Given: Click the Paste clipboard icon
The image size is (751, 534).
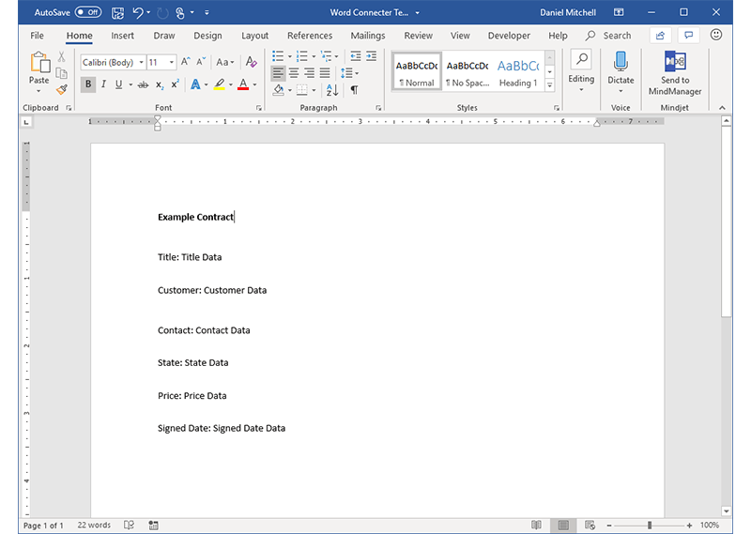Looking at the screenshot, I should [x=39, y=62].
